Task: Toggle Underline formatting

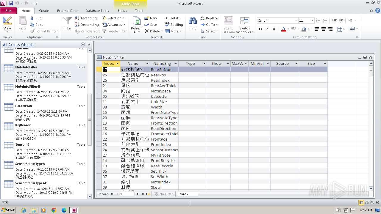Action: (x=274, y=29)
